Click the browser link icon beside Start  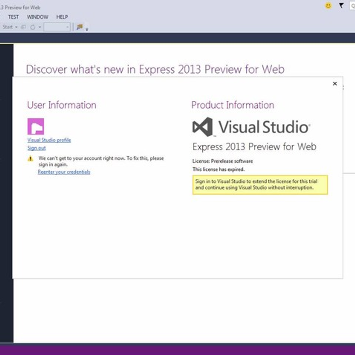[24, 27]
